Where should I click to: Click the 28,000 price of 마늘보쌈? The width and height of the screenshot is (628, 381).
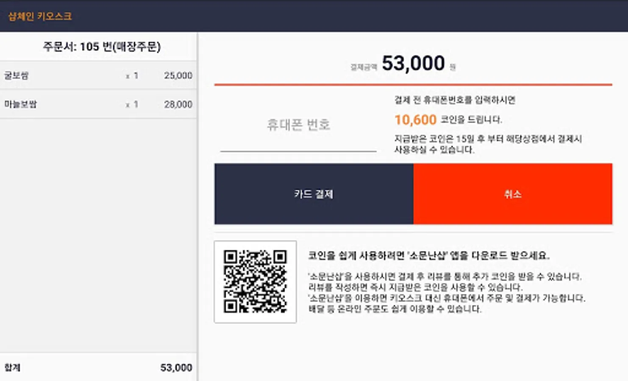178,104
